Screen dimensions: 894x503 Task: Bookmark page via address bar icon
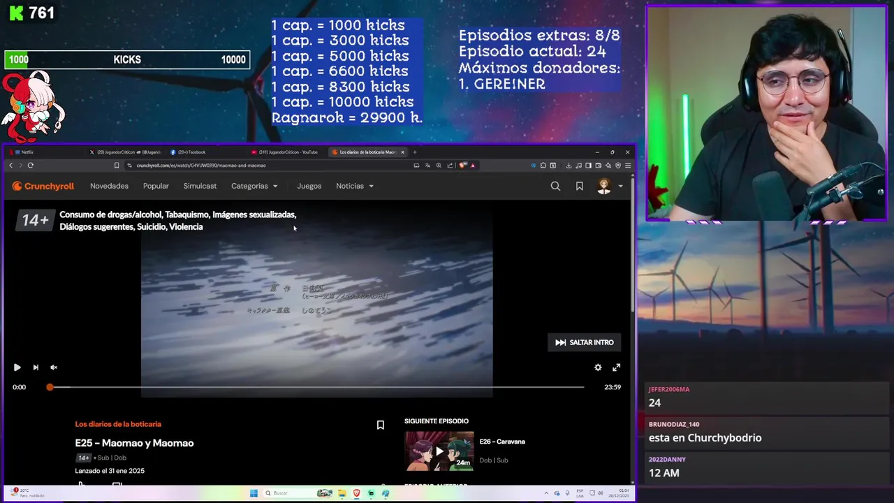click(x=117, y=166)
